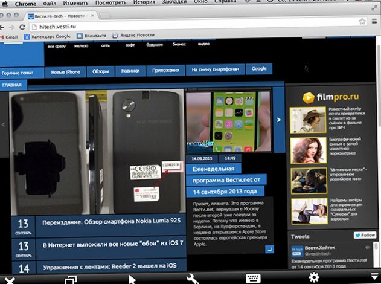This screenshot has width=381, height=284.
Task: Click На смену смартфонам hot topic
Action: point(216,69)
